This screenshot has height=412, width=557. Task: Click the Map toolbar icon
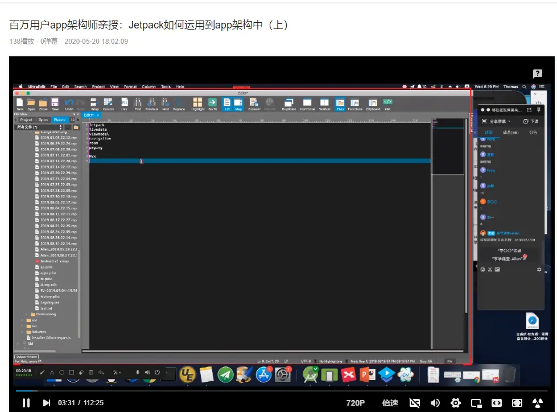click(238, 104)
